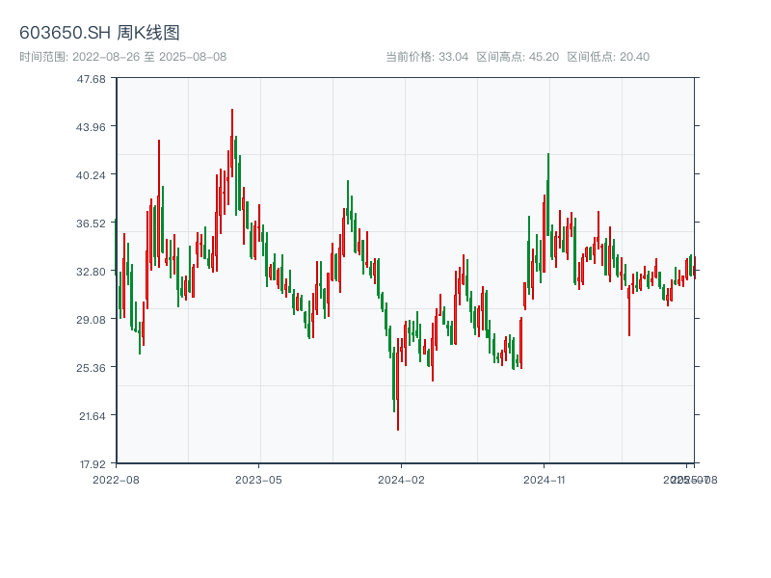Image resolution: width=771 pixels, height=578 pixels.
Task: Click the y-axis label 43.96
Action: click(91, 127)
